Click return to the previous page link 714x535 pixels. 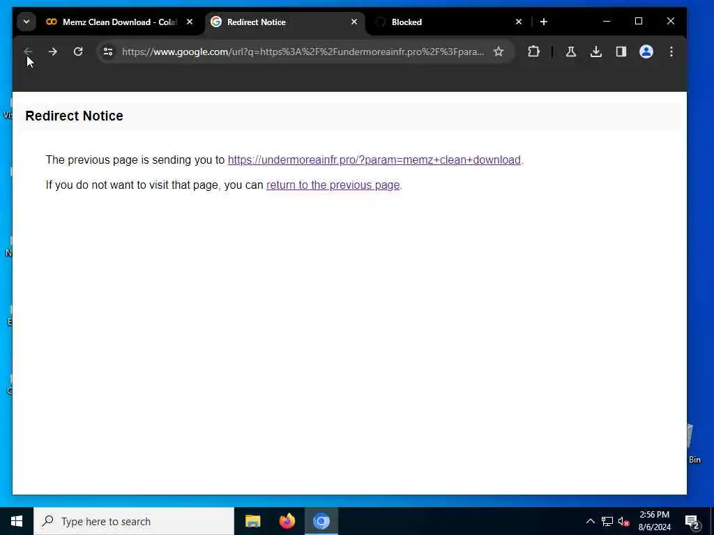[x=333, y=185]
